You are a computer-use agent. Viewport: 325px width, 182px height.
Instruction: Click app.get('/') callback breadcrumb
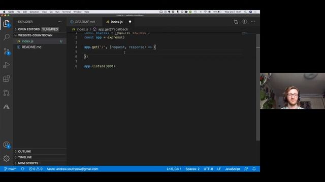tap(113, 29)
